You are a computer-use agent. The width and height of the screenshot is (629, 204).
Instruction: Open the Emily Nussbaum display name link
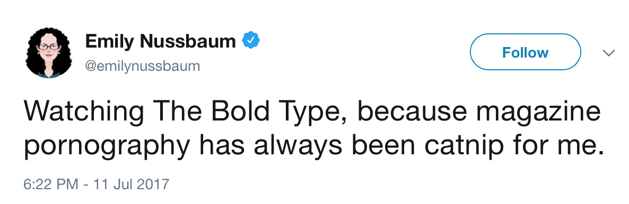(161, 41)
